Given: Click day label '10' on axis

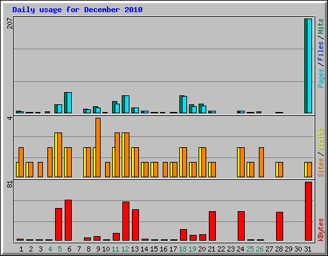Looking at the screenshot, I should 106,249.
